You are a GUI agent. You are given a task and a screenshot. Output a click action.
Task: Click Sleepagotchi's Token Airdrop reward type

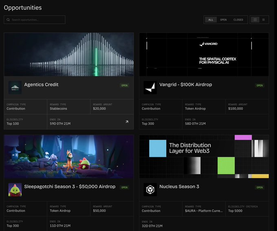point(60,211)
